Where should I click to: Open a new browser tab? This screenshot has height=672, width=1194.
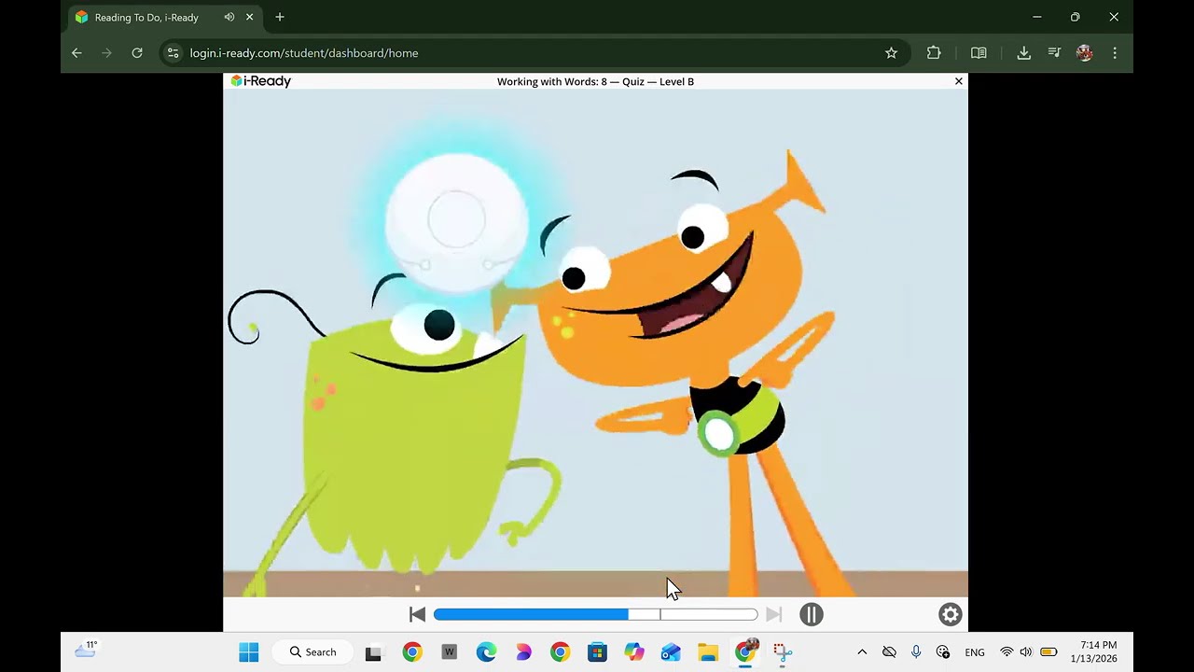(280, 17)
